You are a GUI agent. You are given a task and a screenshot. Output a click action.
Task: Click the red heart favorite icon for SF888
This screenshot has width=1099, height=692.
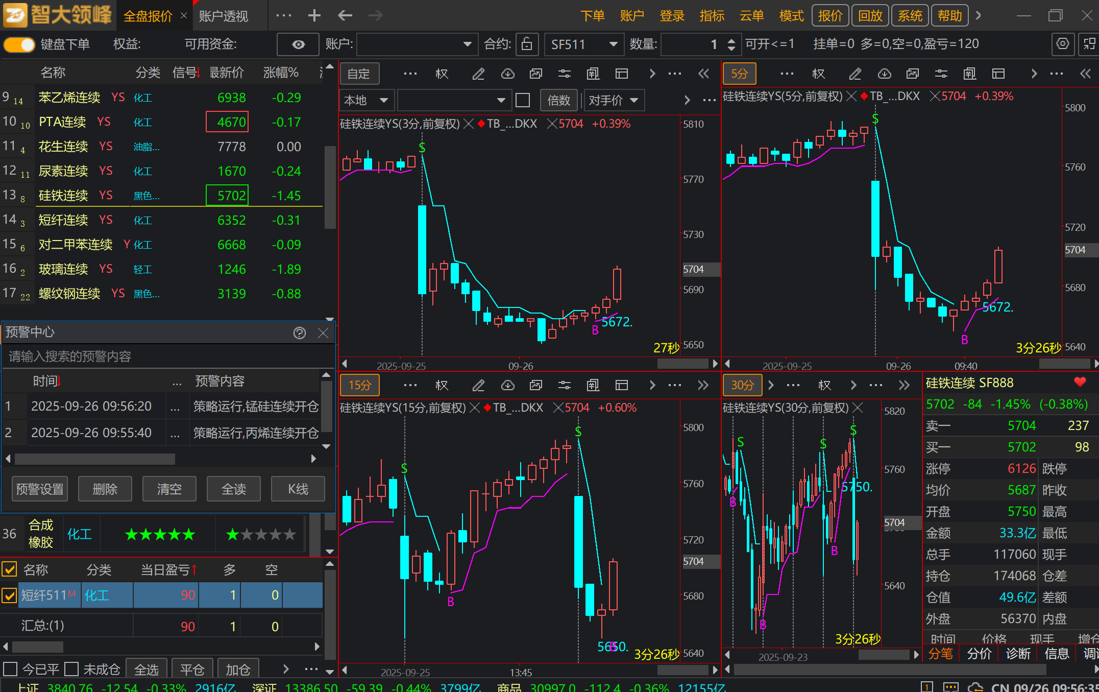coord(1080,382)
